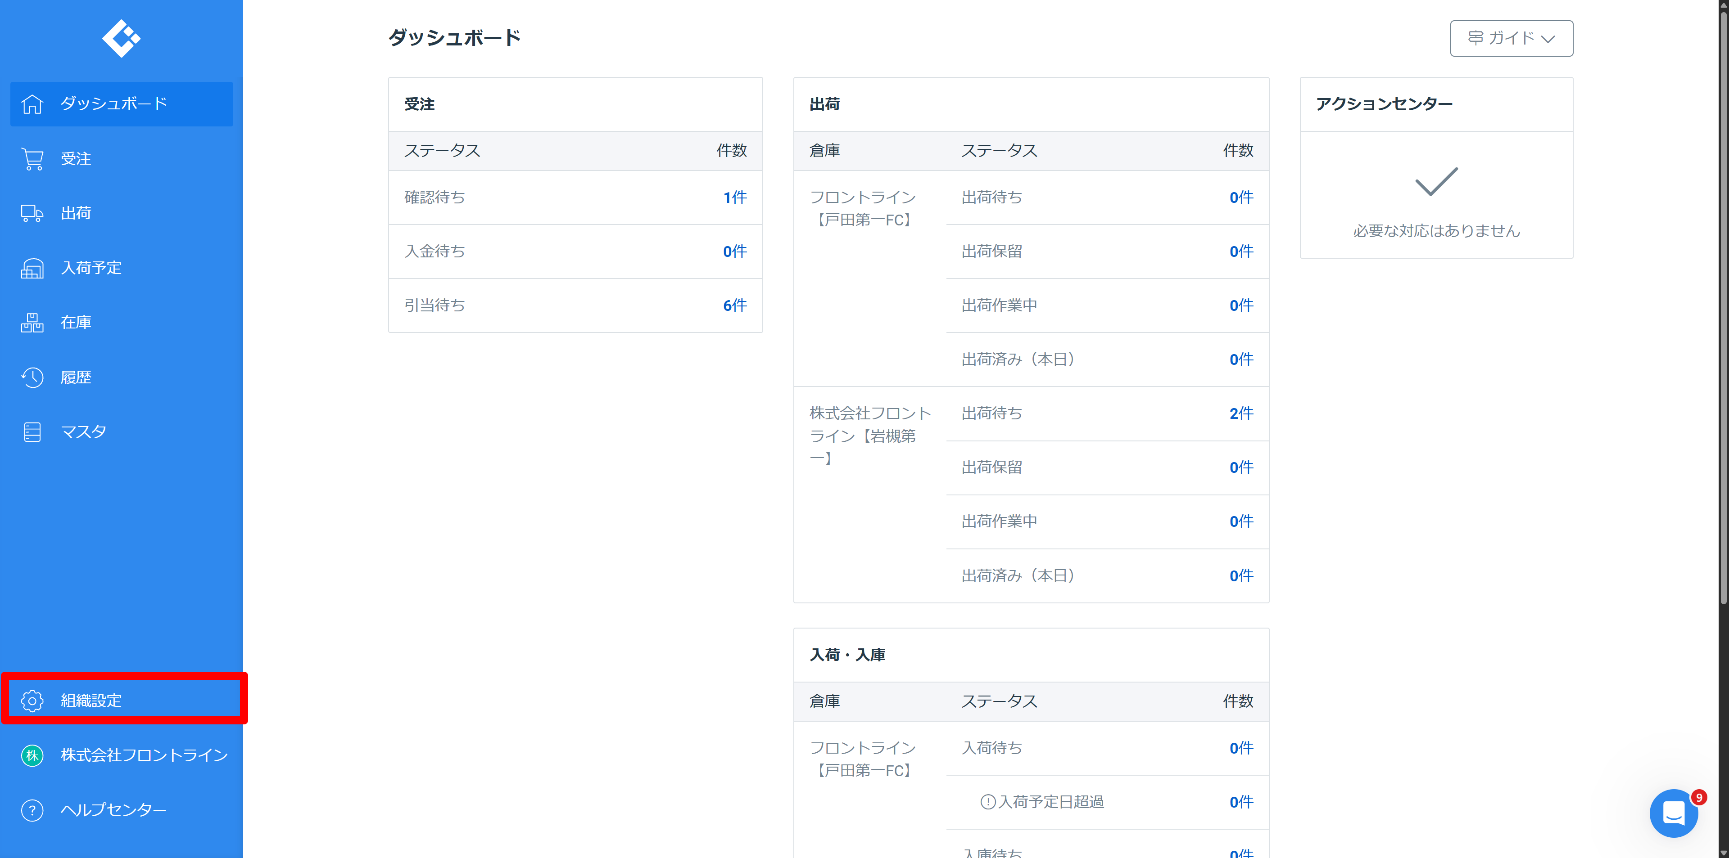Click the 入荷・入庫 card heading
The image size is (1729, 858).
tap(847, 655)
